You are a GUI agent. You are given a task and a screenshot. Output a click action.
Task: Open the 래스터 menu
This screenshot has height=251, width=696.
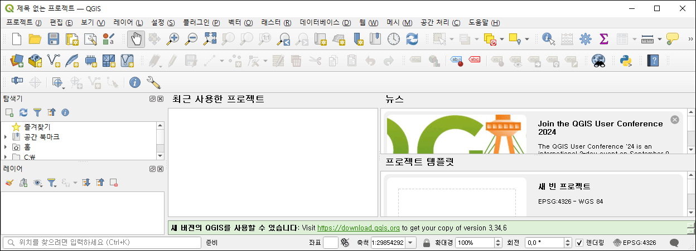point(276,22)
